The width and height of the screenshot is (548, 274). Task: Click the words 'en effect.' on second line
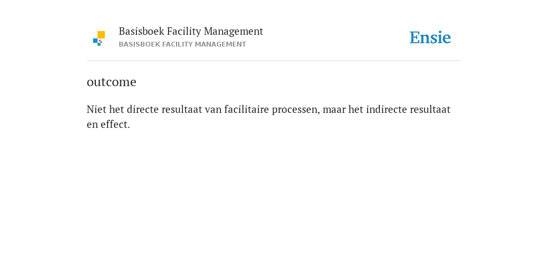[x=108, y=124]
